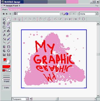Select the two-pixel line width
This screenshot has height=101, width=100.
(6, 77)
